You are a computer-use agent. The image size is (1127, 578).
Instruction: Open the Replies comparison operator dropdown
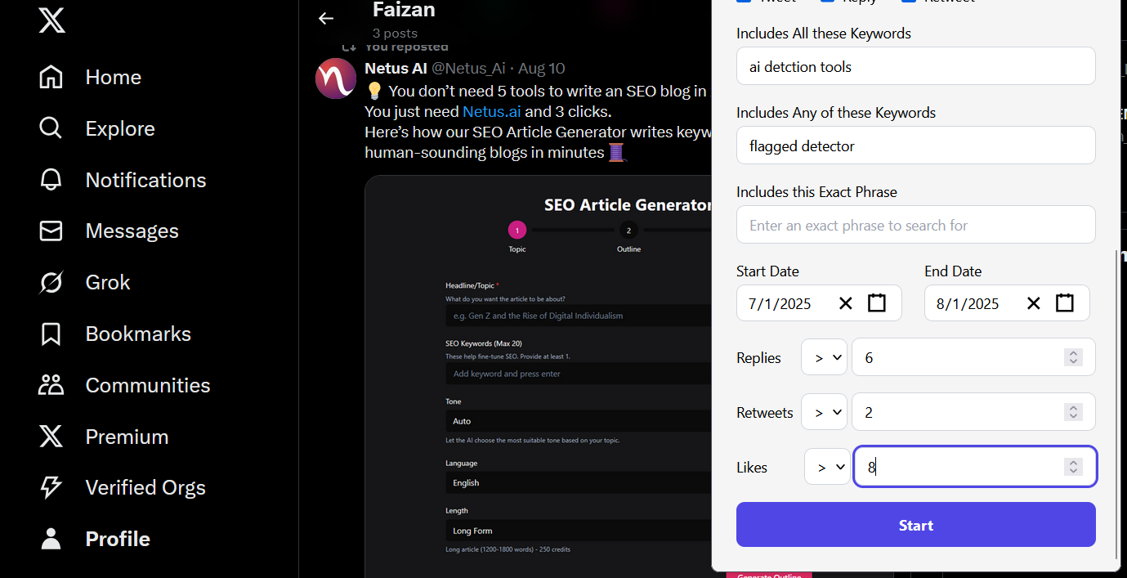[x=824, y=357]
